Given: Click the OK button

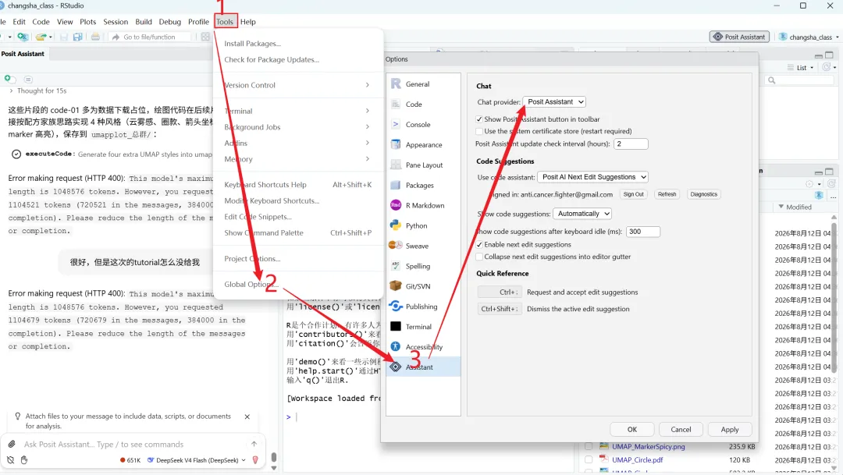Looking at the screenshot, I should tap(632, 429).
